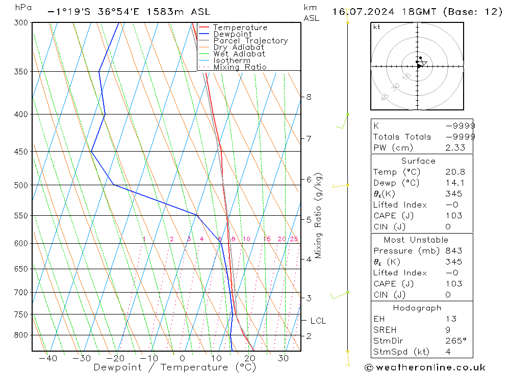Viewport: 510px width, 373px height.
Task: Click the red Temperature legend line
Action: click(x=203, y=27)
